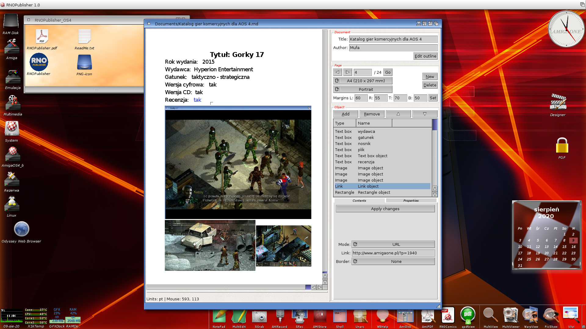
Task: Open the Multimedia desktop icon
Action: (13, 103)
